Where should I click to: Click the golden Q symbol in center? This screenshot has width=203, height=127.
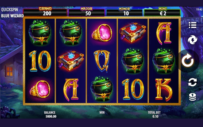pos(102,61)
